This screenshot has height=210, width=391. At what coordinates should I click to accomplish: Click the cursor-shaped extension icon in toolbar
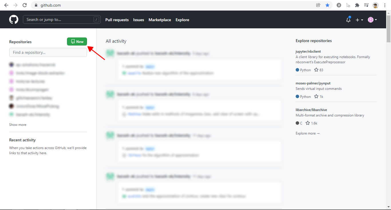click(x=348, y=5)
